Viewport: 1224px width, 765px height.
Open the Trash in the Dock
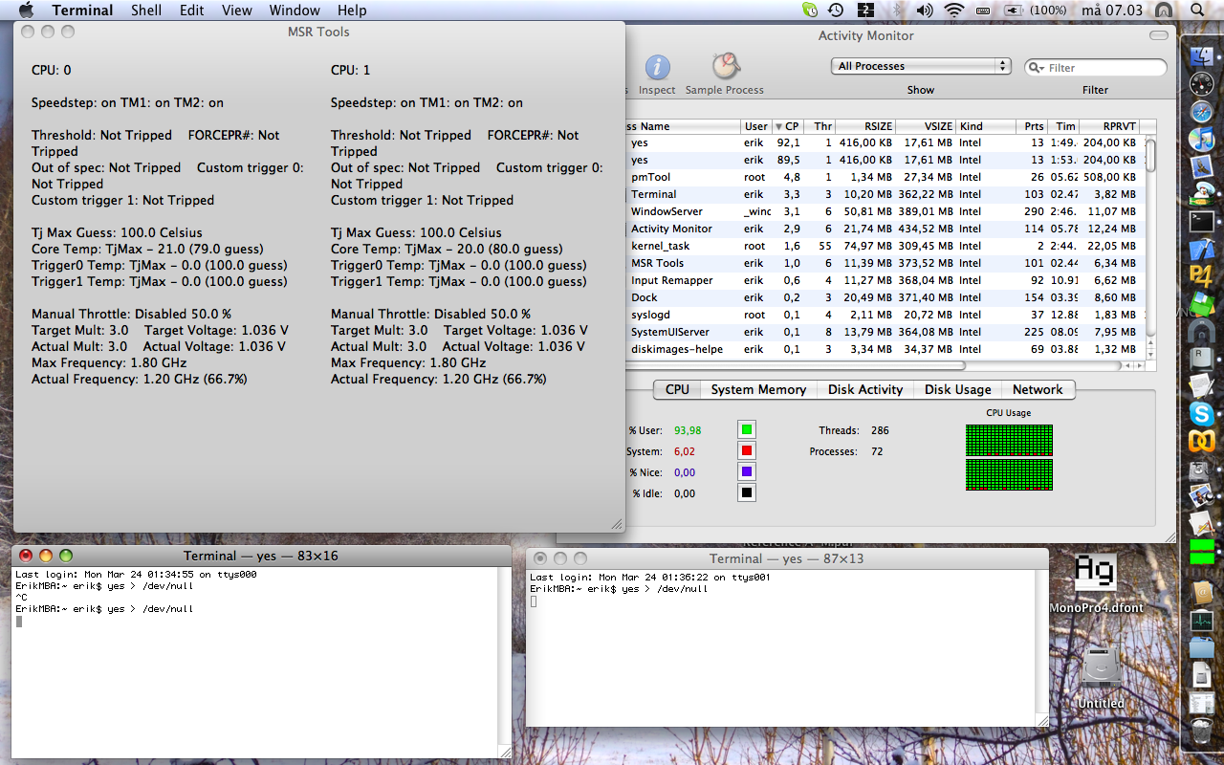coord(1201,731)
